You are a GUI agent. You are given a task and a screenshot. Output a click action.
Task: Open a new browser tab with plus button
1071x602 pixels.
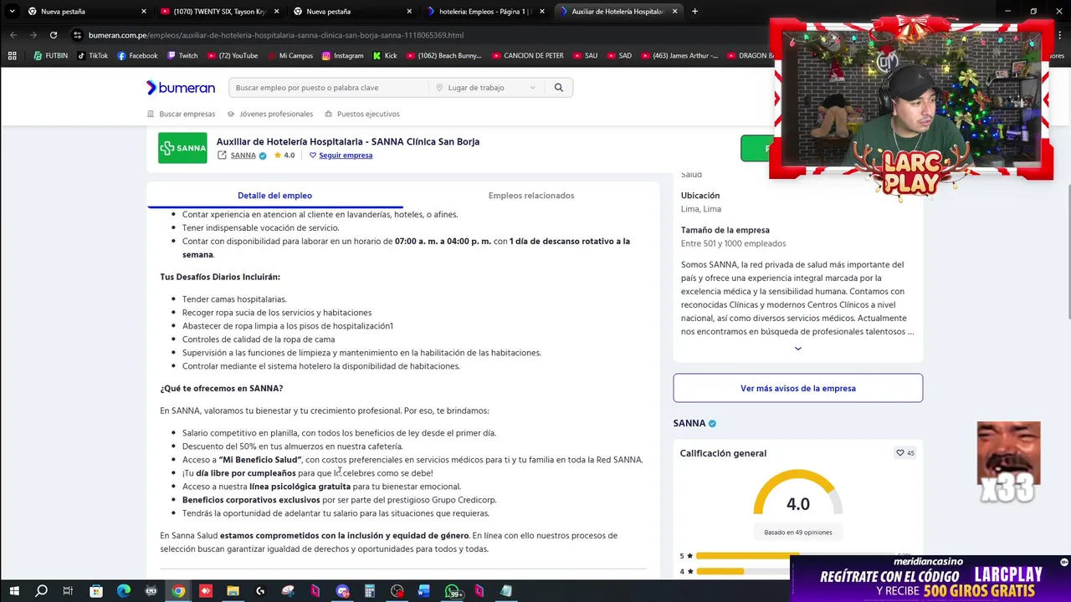pyautogui.click(x=694, y=12)
